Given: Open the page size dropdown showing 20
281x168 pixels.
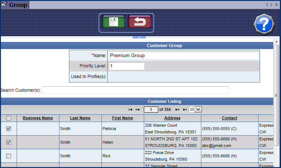Looking at the screenshot, I should coord(198,109).
